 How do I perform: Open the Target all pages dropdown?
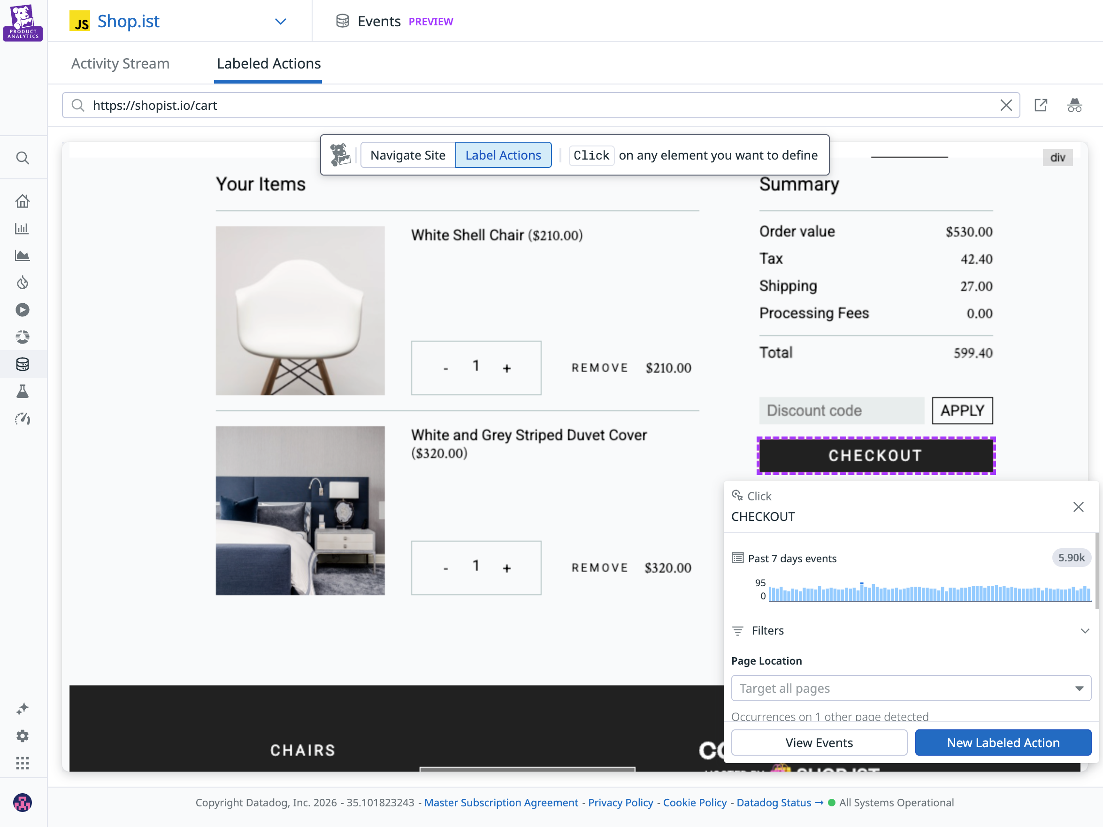[911, 689]
